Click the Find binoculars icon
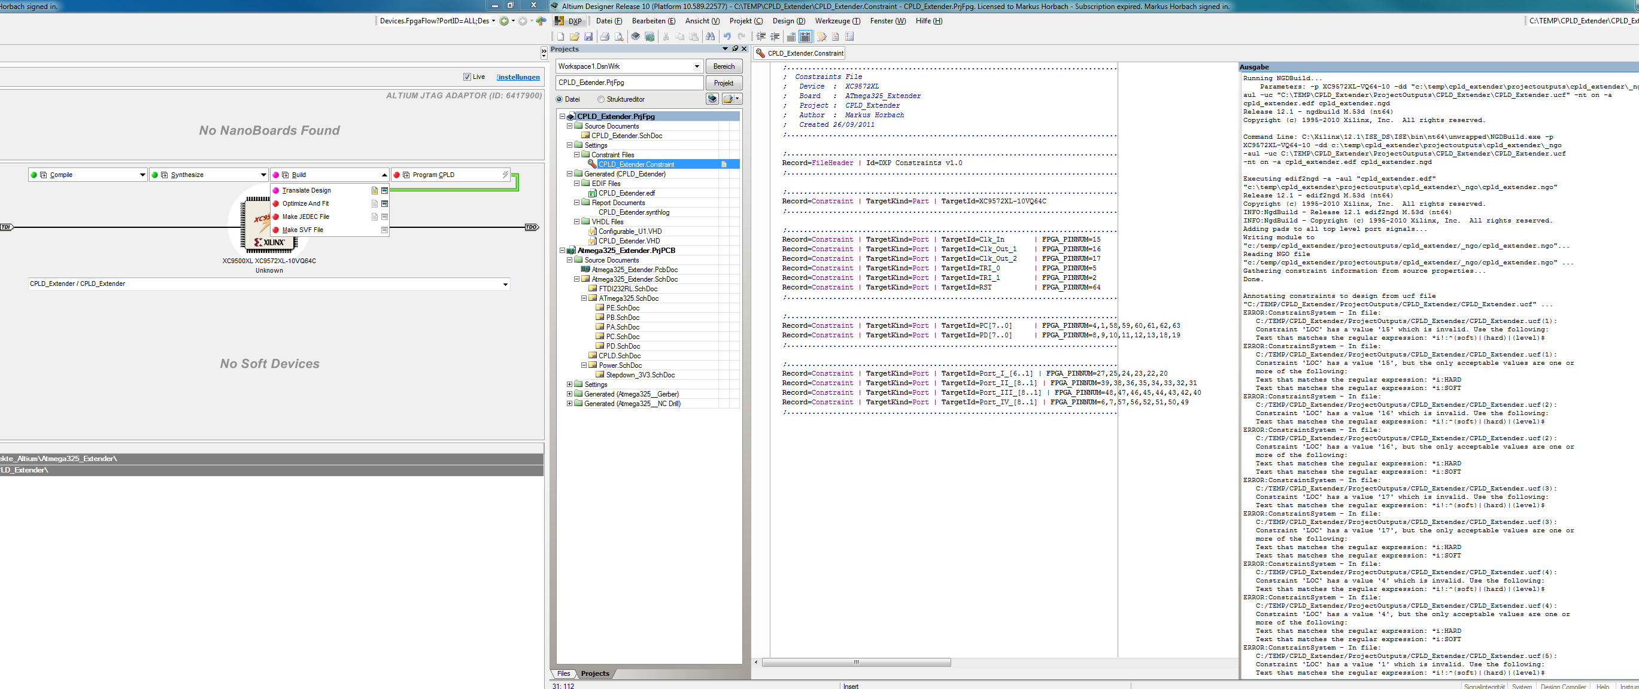Image resolution: width=1639 pixels, height=689 pixels. click(x=711, y=36)
